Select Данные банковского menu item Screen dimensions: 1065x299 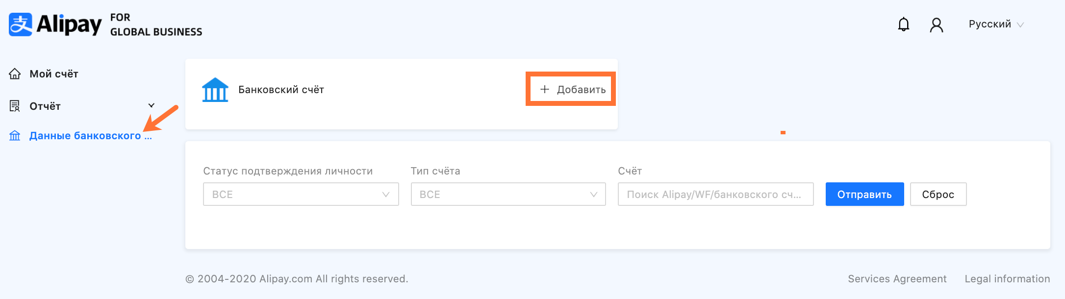click(x=91, y=136)
